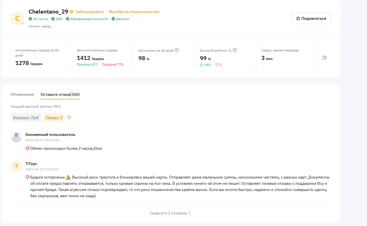Open the orange "C" profile avatar
The width and height of the screenshot is (367, 226).
pos(17,19)
